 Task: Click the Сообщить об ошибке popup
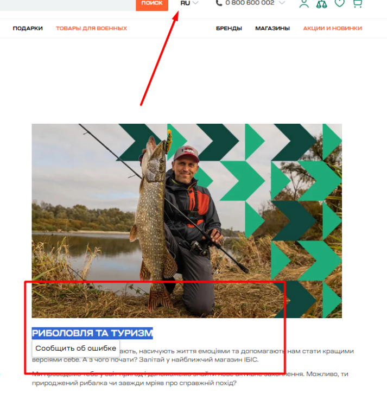(x=75, y=348)
